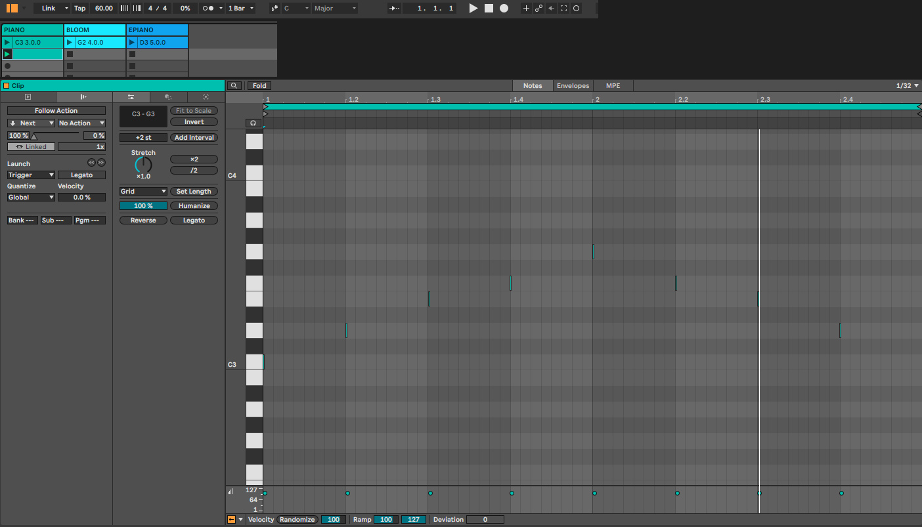The height and width of the screenshot is (527, 922).
Task: Click the follow action chance slider handle
Action: coord(34,137)
